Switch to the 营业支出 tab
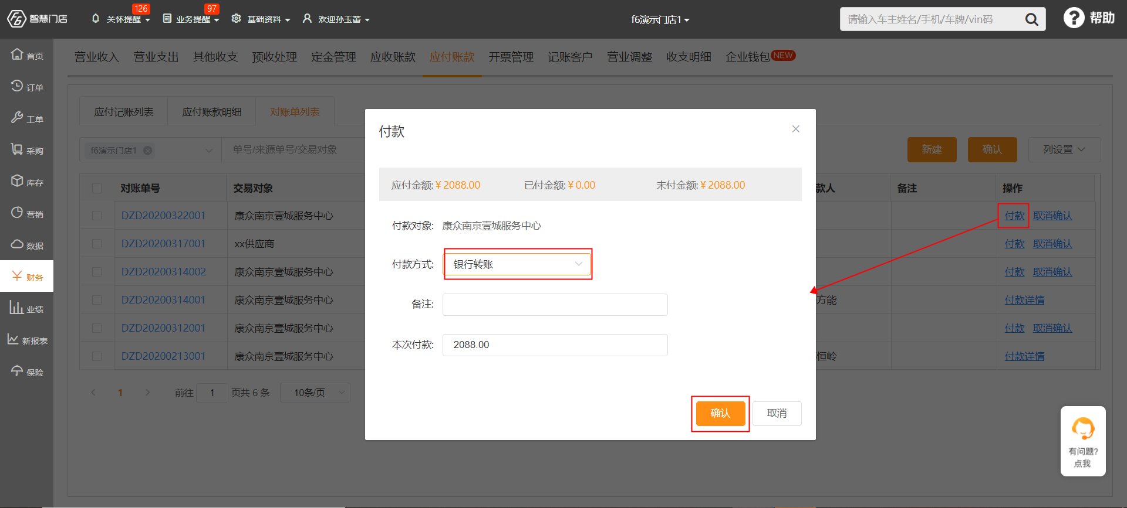This screenshot has height=508, width=1127. (x=156, y=57)
